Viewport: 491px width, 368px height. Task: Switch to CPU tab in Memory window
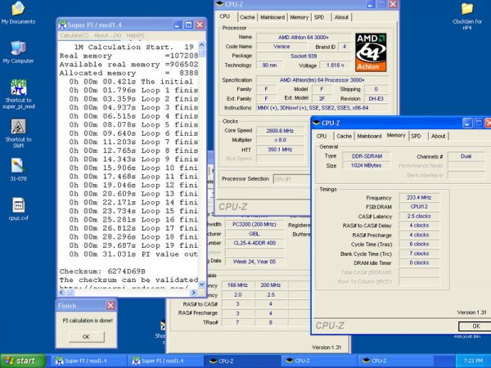point(322,136)
